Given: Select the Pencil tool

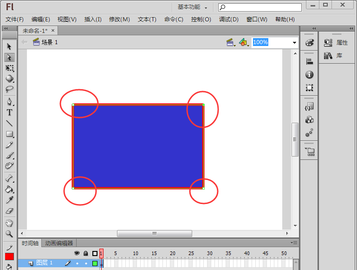Looking at the screenshot, I should point(9,145).
